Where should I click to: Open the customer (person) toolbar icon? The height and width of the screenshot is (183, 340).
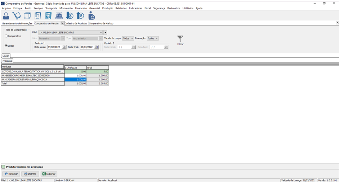[6, 16]
